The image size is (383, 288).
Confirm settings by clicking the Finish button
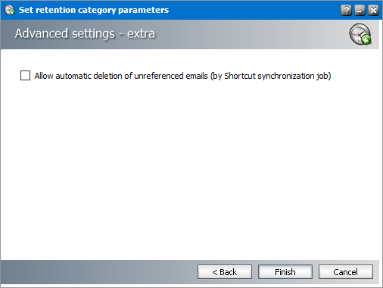pos(285,272)
